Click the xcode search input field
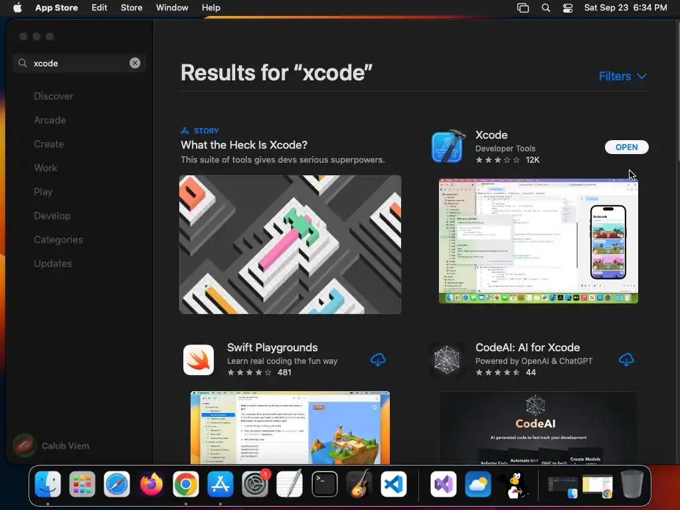 (x=78, y=63)
